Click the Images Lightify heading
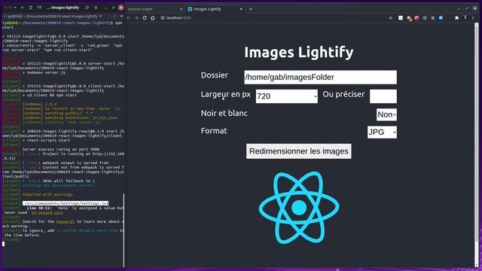 (299, 52)
